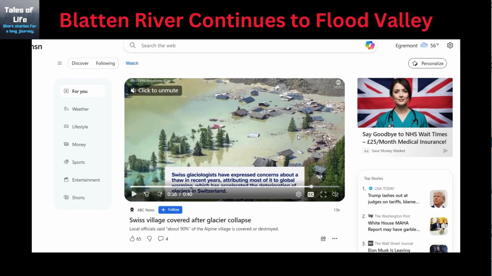Rewind video ten seconds
Screen dimensions: 492x276
[146, 194]
